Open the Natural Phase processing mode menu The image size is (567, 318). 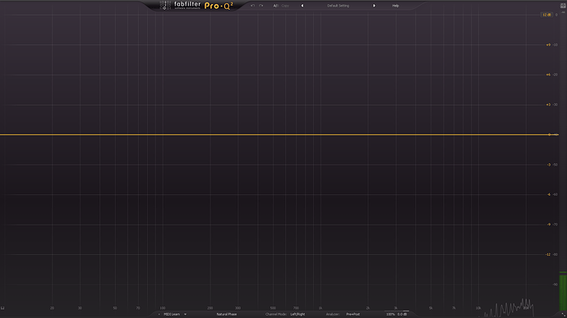coord(226,315)
